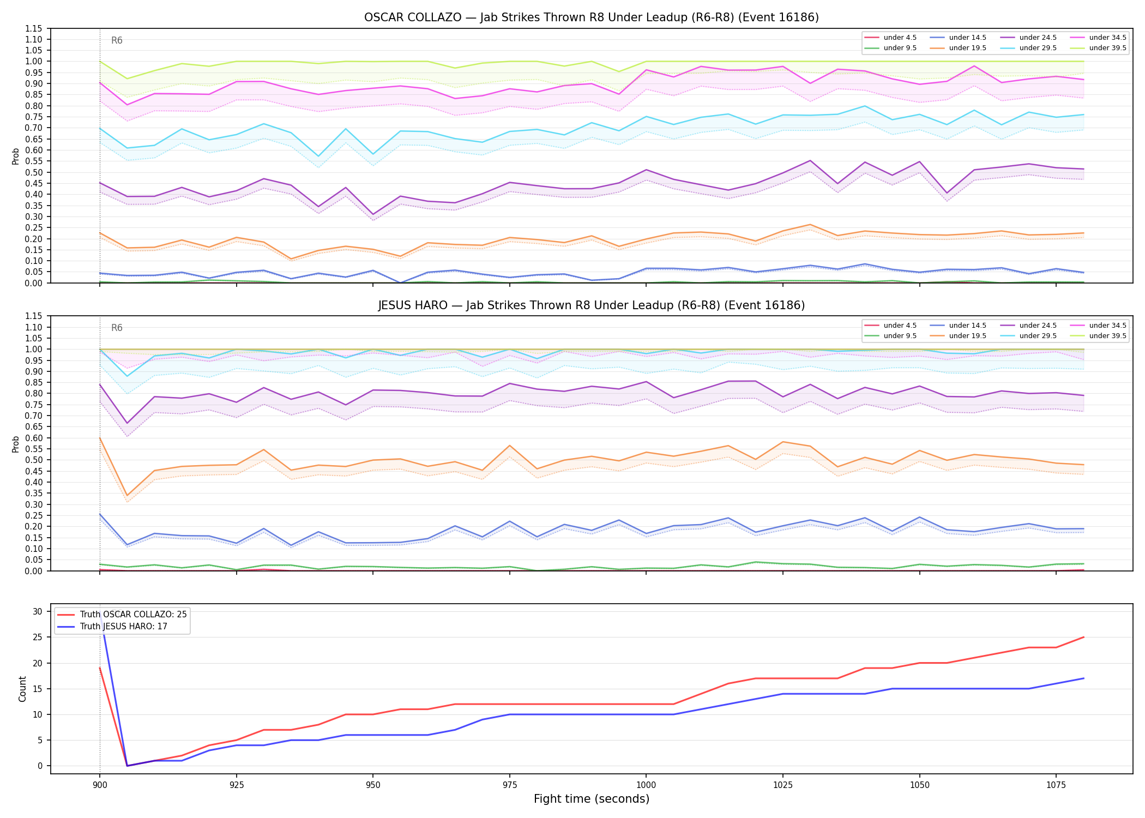The width and height of the screenshot is (1145, 818).
Task: Click the R6 marker label in Oscar Collazo chart
Action: point(117,40)
